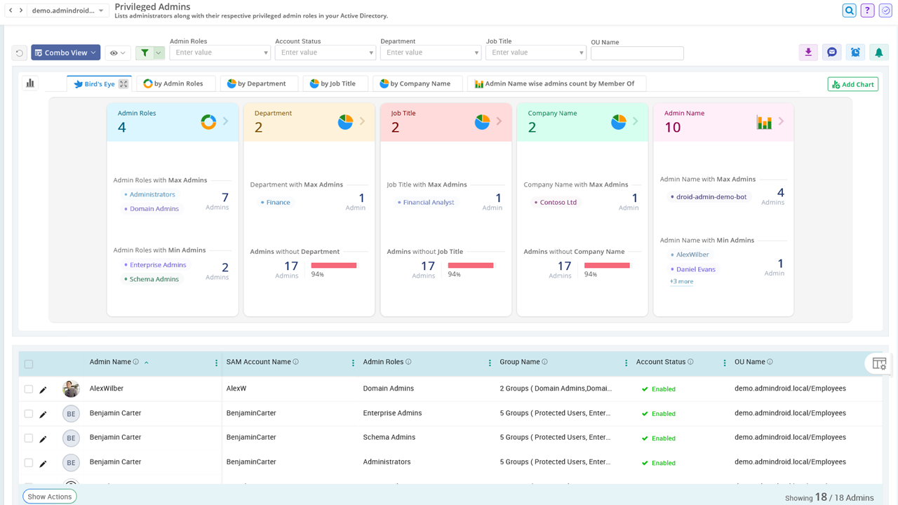898x505 pixels.
Task: Click the Show Actions button
Action: click(x=49, y=496)
